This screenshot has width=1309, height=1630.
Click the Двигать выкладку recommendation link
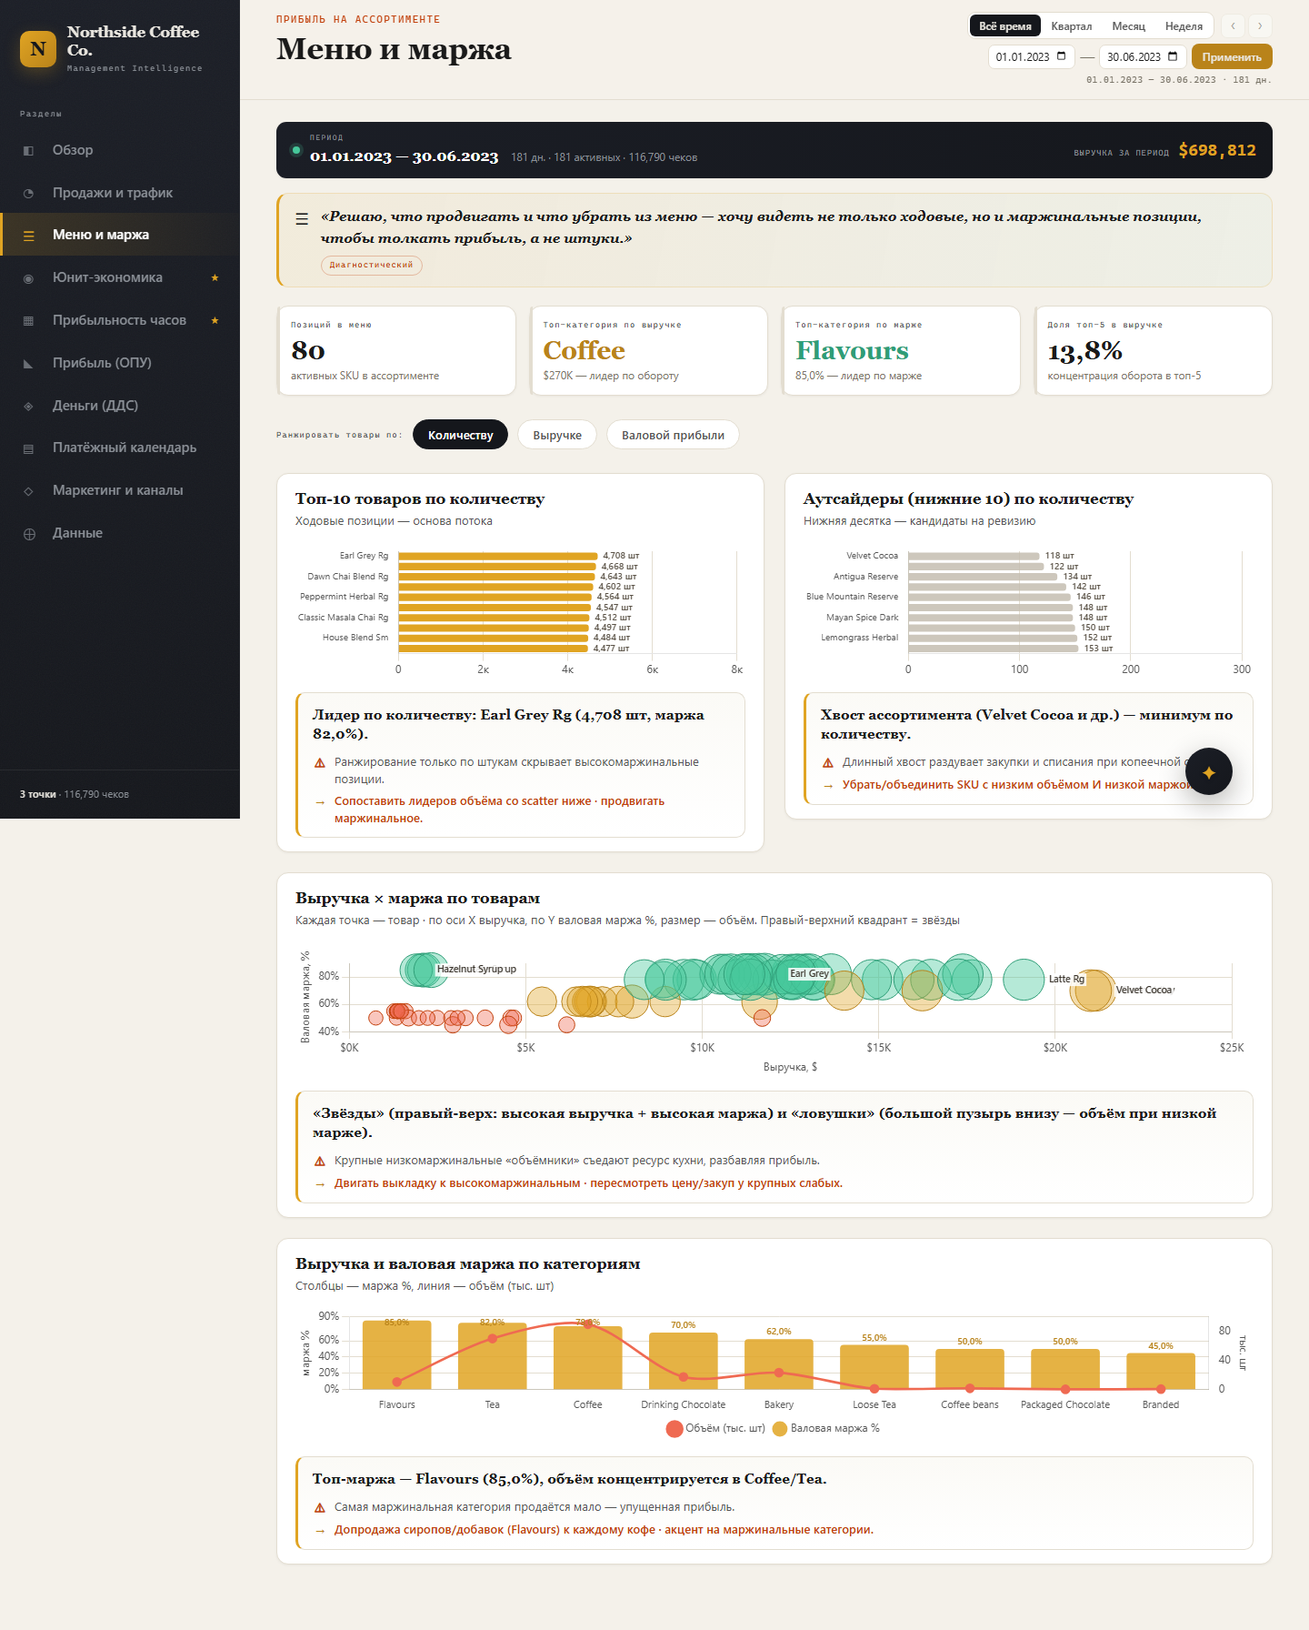[588, 1183]
